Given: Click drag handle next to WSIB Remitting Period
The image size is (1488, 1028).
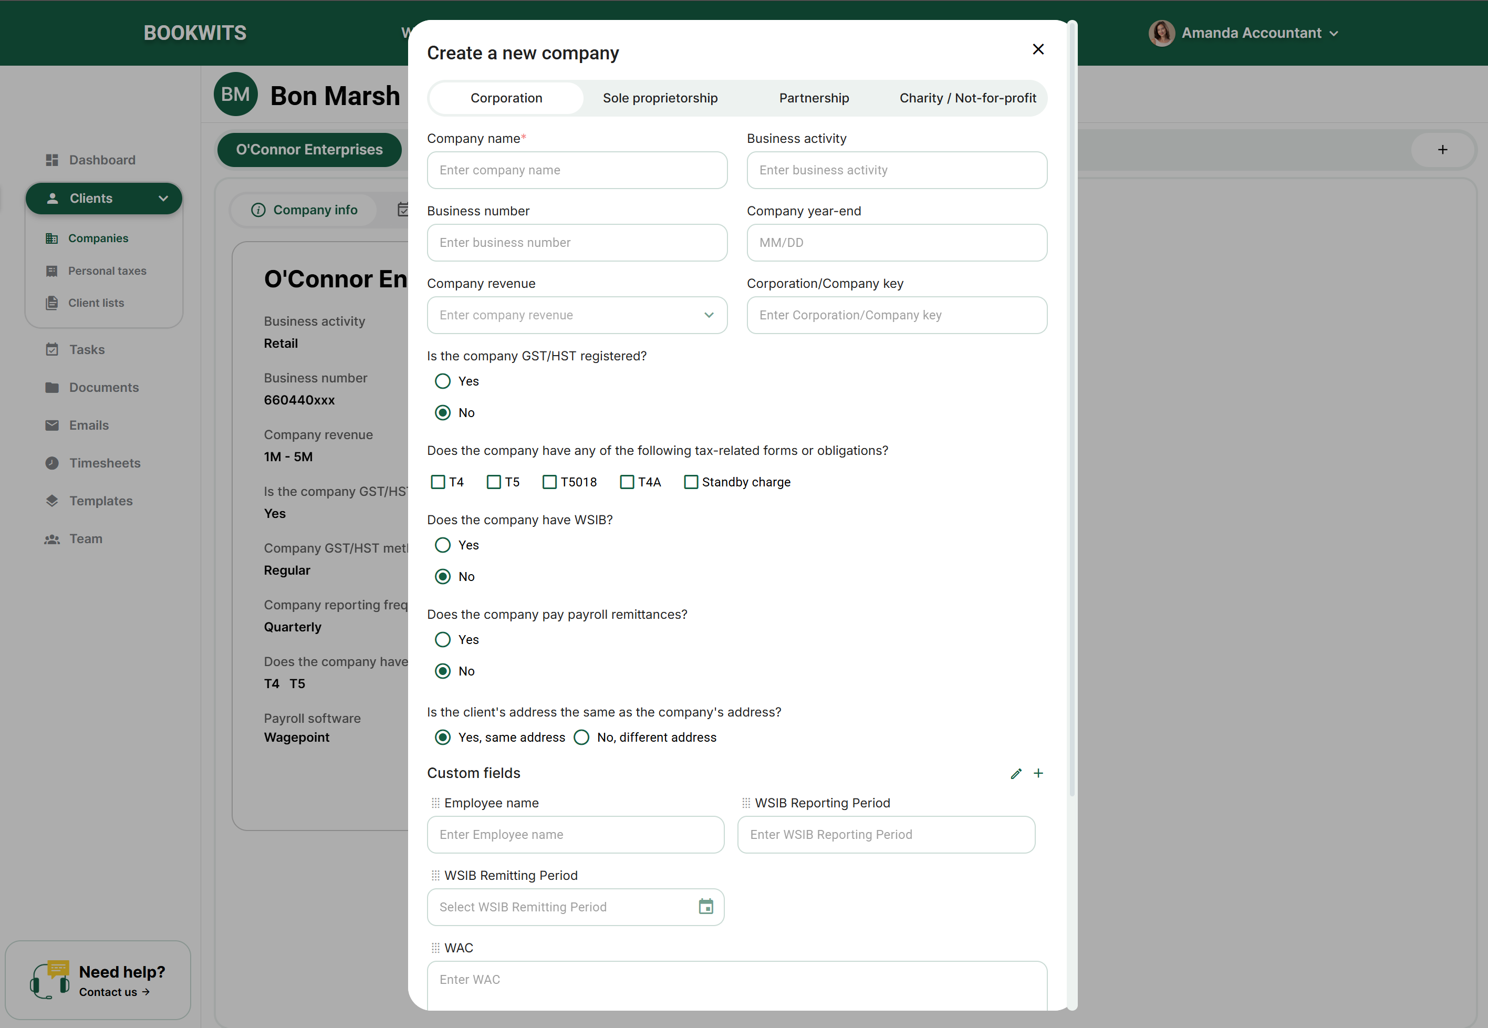Looking at the screenshot, I should (435, 876).
